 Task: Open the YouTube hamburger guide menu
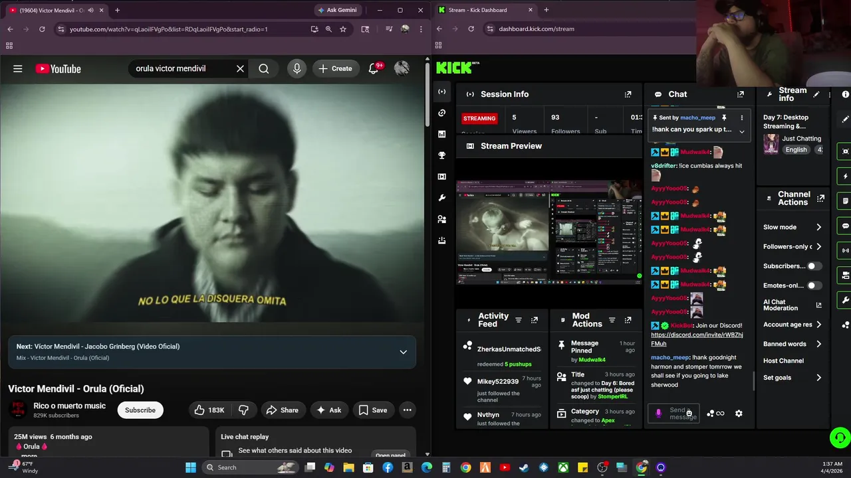(18, 68)
